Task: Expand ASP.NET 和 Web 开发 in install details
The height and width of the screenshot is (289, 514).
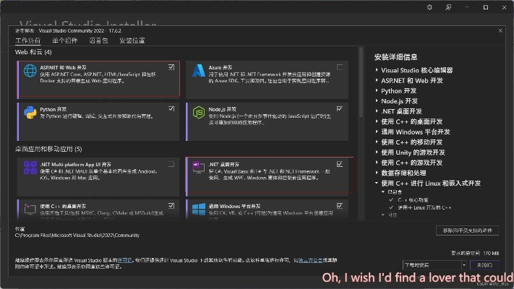Action: tap(377, 80)
